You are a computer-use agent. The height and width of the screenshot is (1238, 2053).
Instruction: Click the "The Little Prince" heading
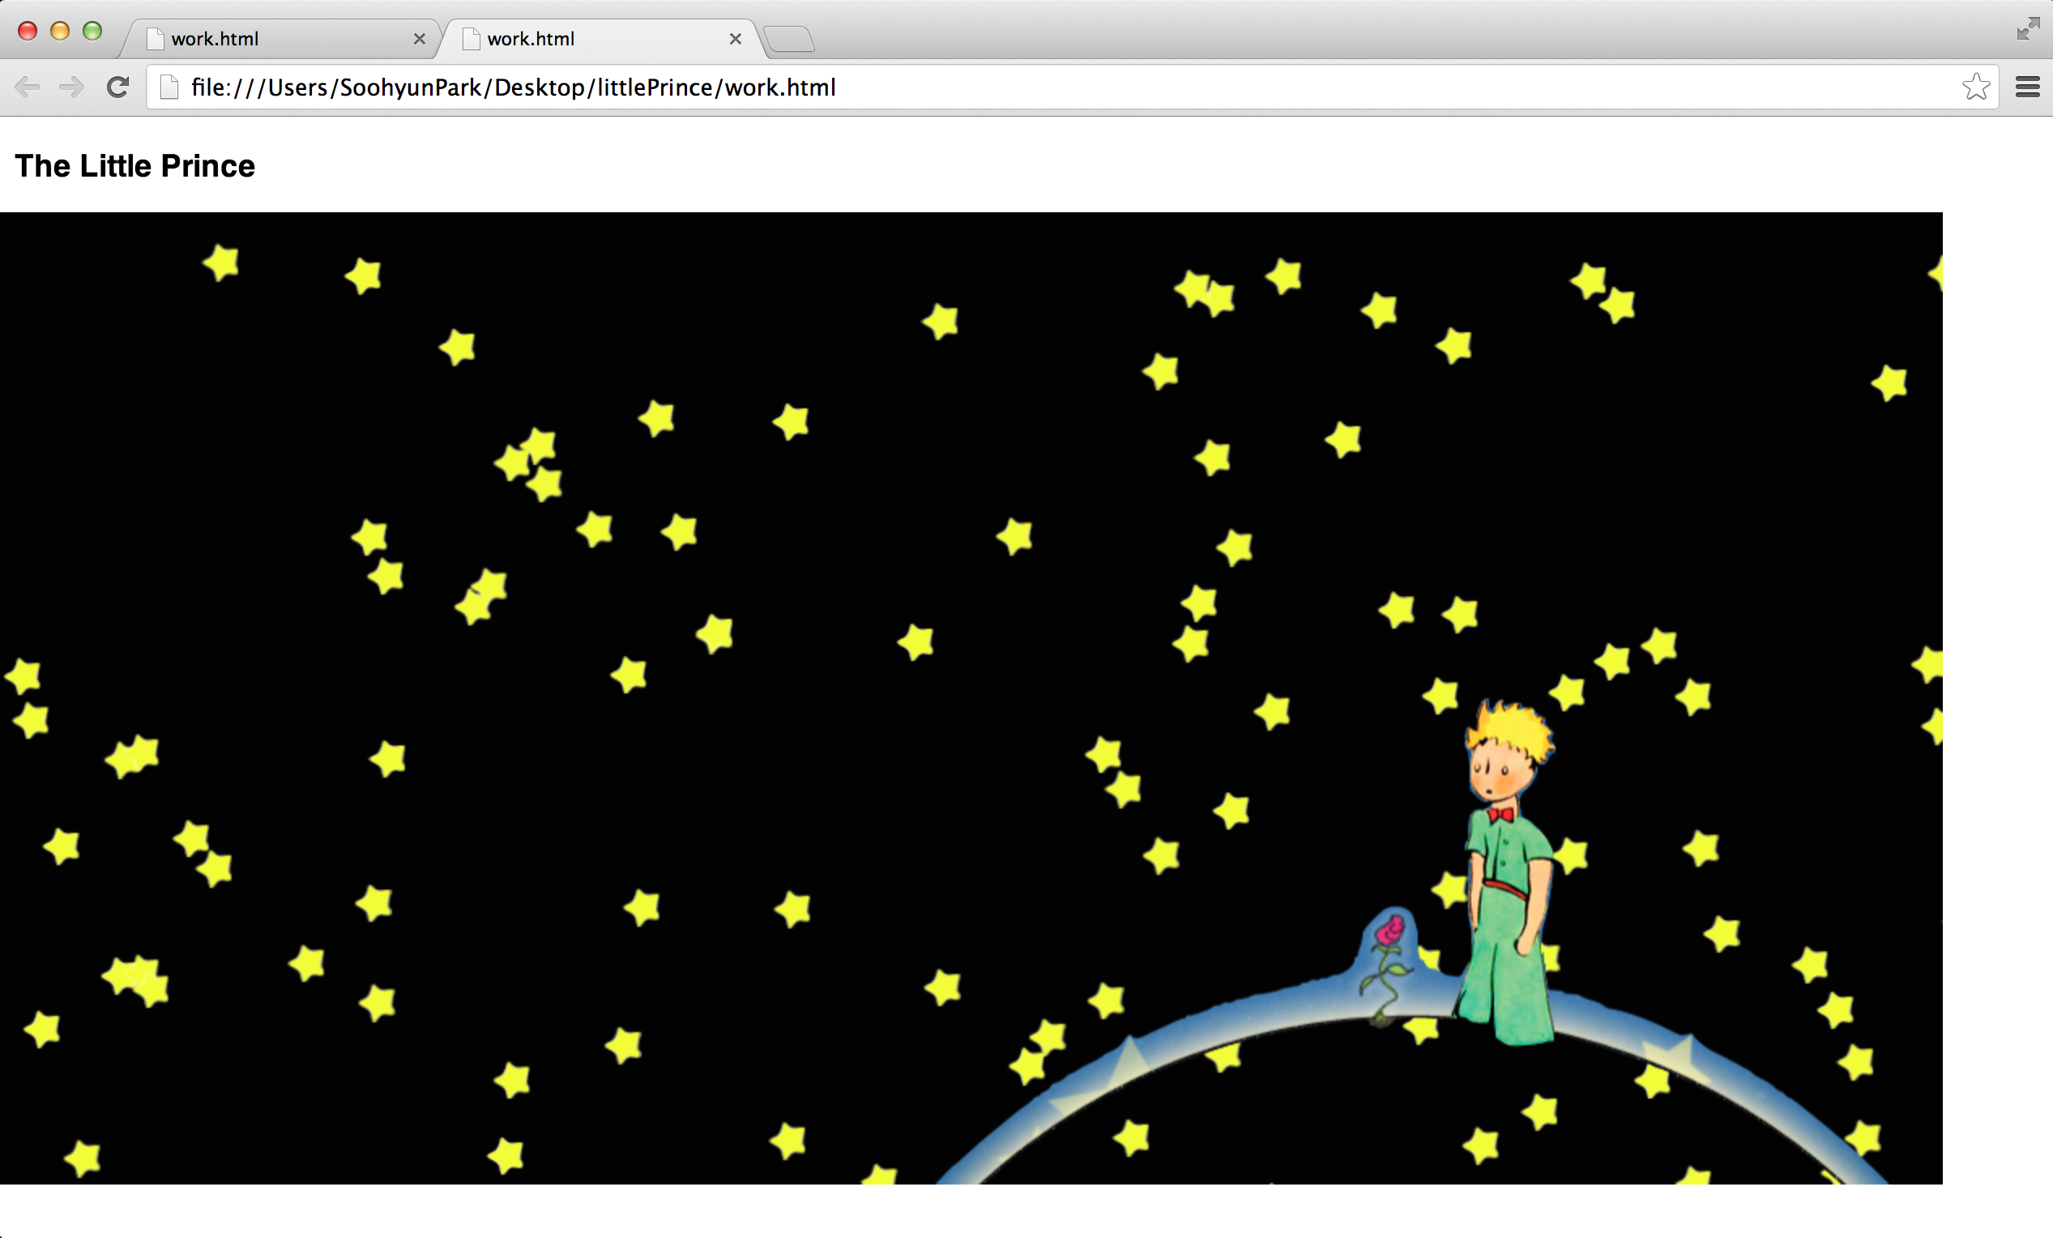point(135,166)
